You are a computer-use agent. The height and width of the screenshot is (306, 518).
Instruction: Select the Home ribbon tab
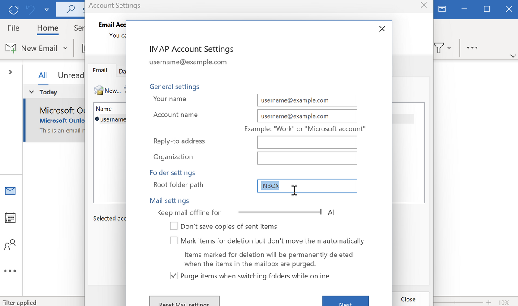(x=47, y=28)
